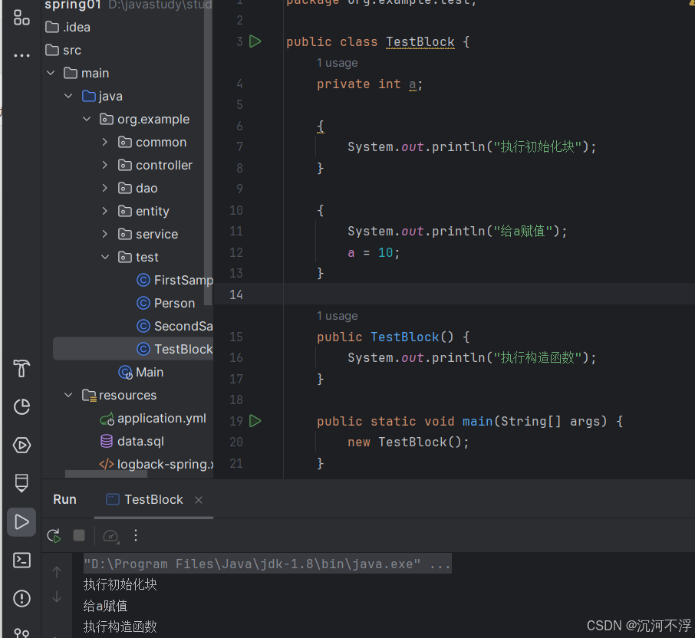This screenshot has height=638, width=695.
Task: Open the Services tool window icon
Action: point(21,446)
